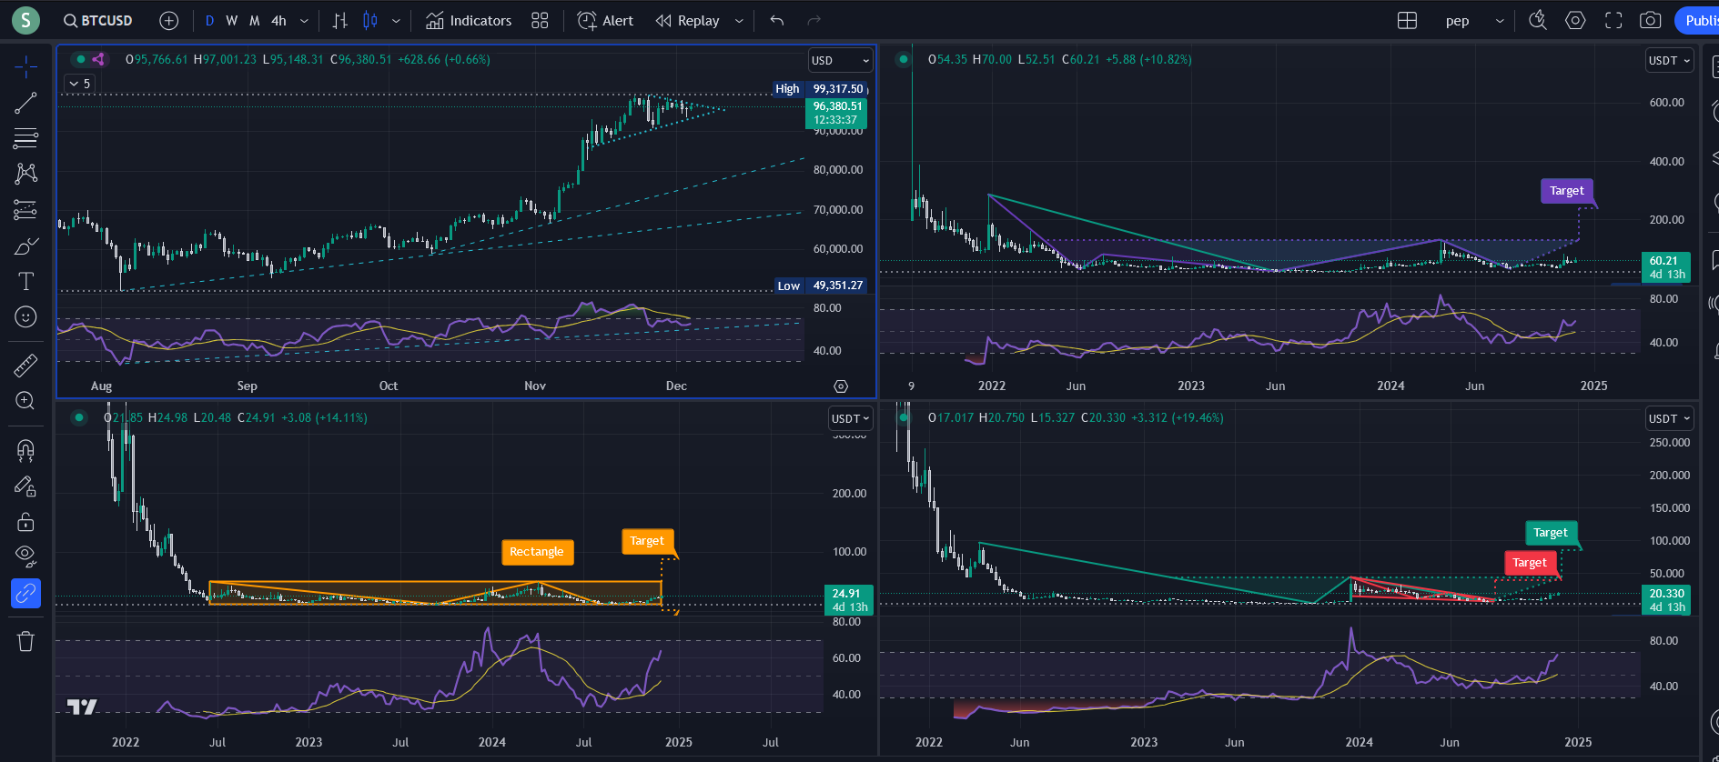Undo the last chart action
The height and width of the screenshot is (762, 1719).
(x=777, y=20)
